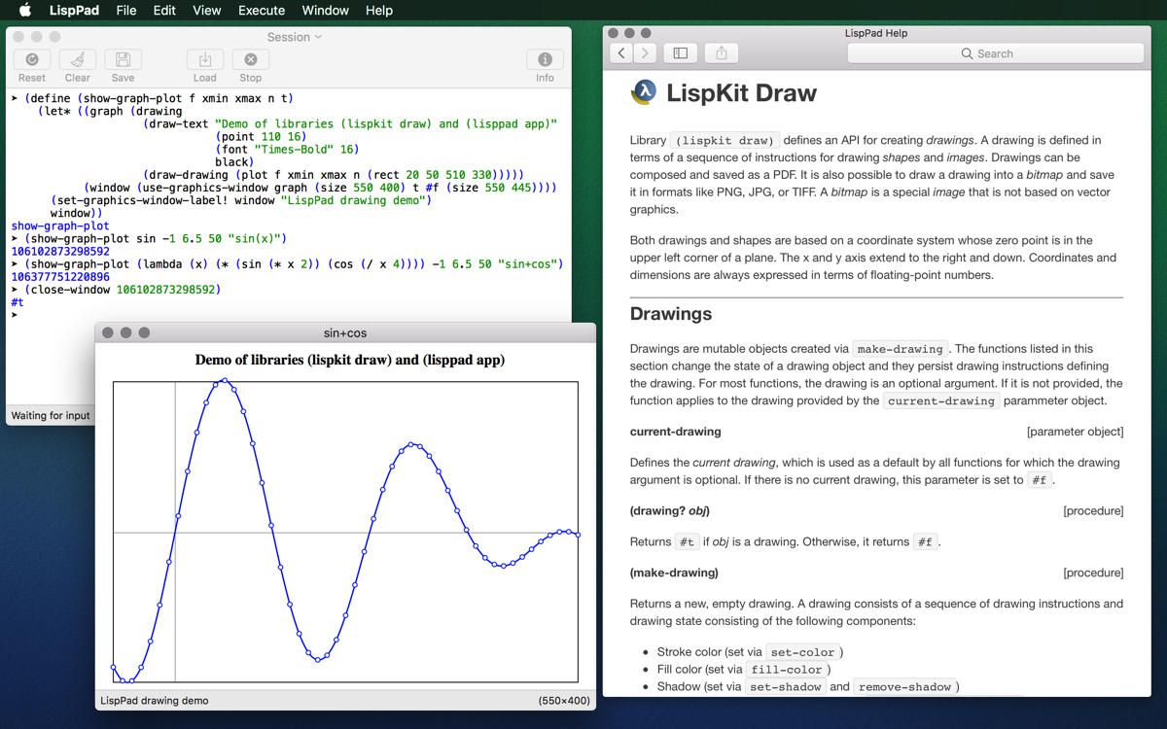Click the 'set-shadow' code token
This screenshot has width=1167, height=729.
786,687
